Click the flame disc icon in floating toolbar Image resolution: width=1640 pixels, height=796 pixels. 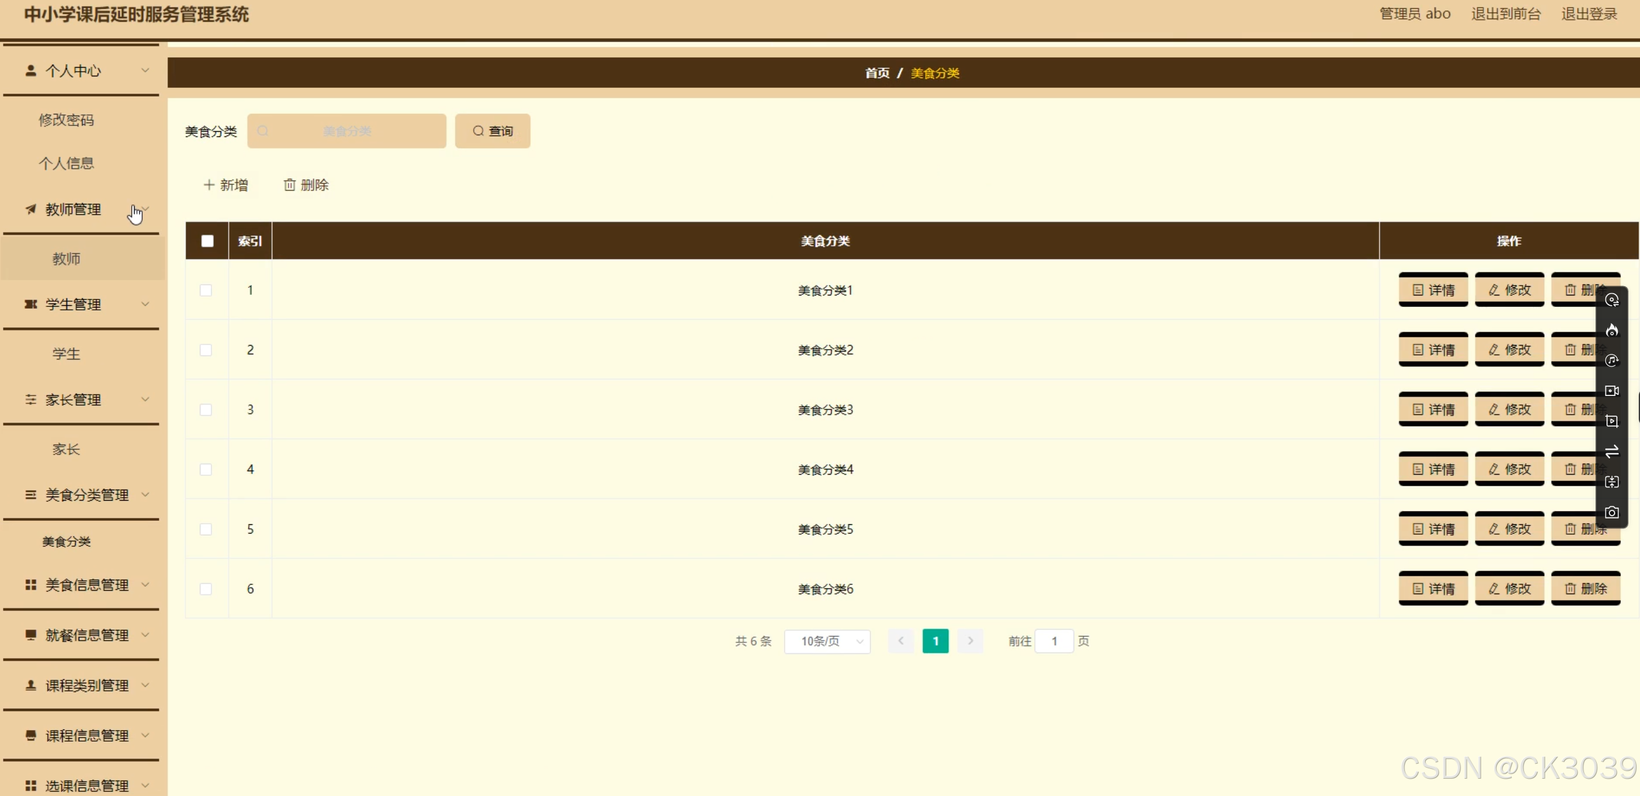(x=1611, y=330)
